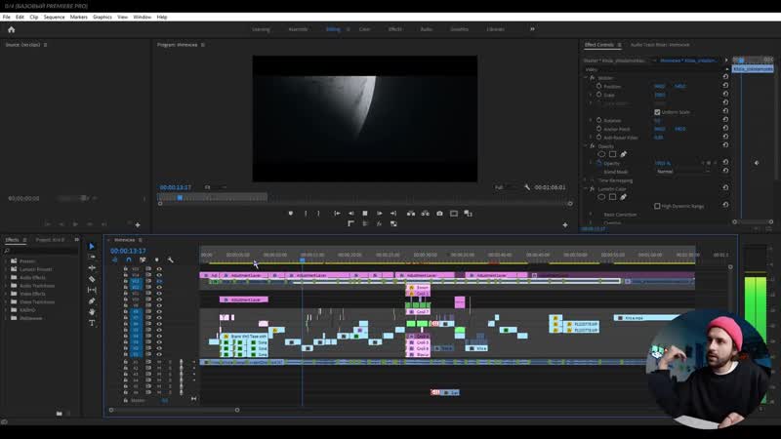Open the Clip menu
The height and width of the screenshot is (439, 781).
(x=34, y=17)
